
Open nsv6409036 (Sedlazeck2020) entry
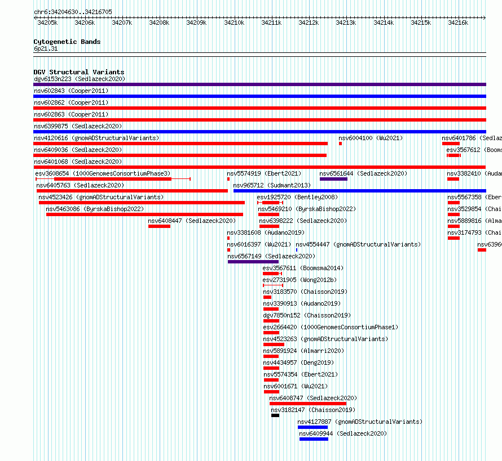(78, 150)
